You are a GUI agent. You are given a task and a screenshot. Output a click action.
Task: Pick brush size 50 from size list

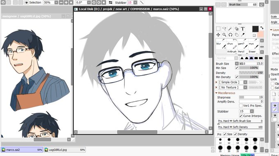(x=255, y=149)
